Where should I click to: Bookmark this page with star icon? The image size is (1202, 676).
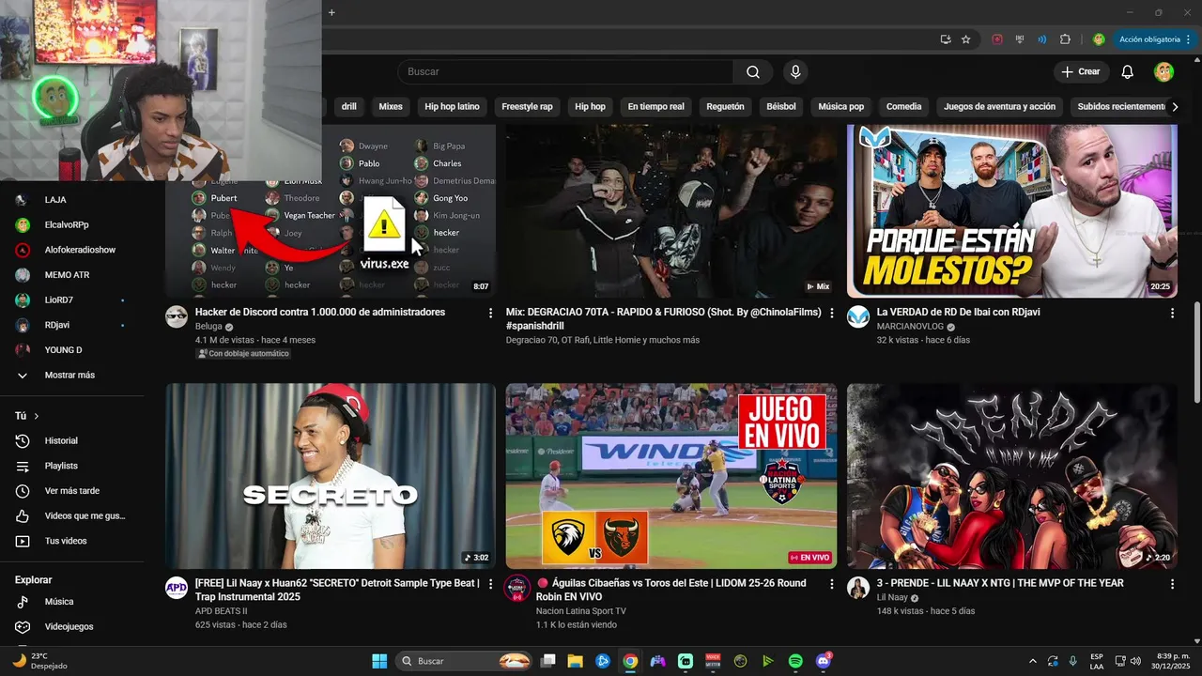pos(965,39)
